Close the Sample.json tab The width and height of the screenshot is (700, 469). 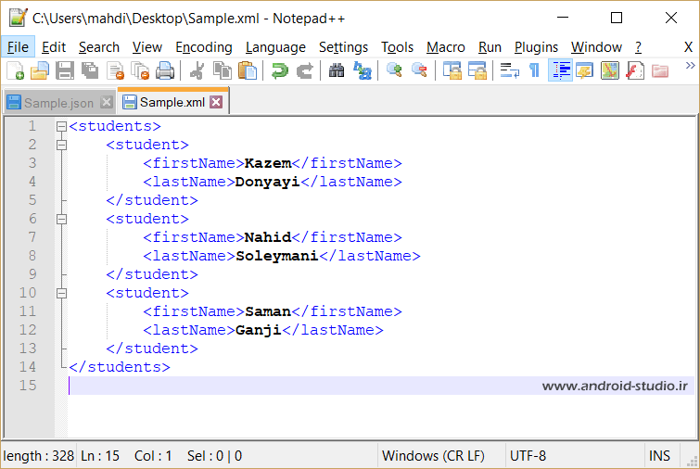pyautogui.click(x=107, y=102)
